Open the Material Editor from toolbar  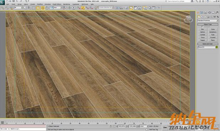[x=145, y=8]
